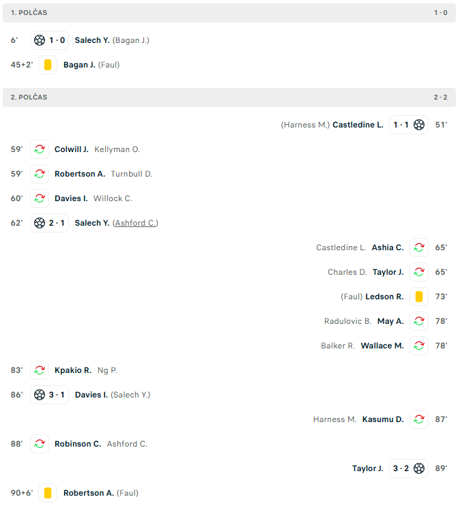Click Taylor J. scorer name at 89'
The height and width of the screenshot is (510, 460).
(368, 468)
